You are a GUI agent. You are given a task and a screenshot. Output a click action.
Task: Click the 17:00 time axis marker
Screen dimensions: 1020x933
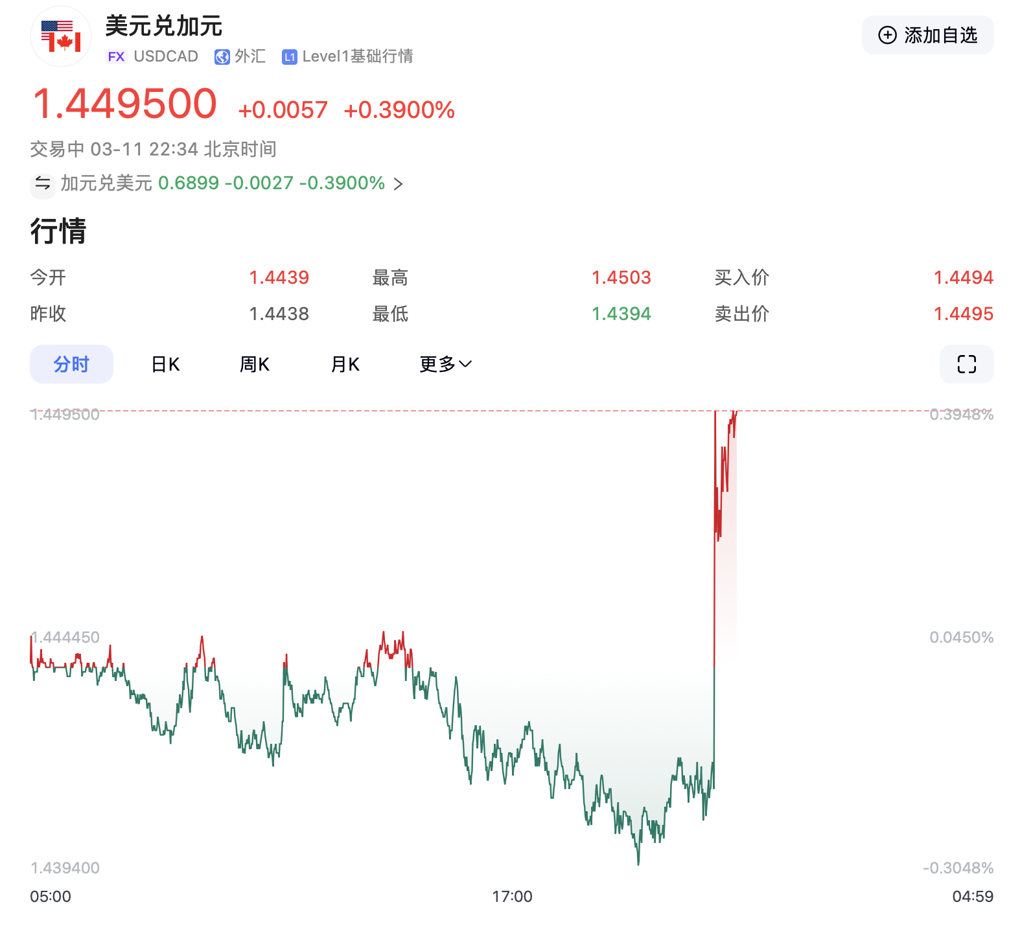[x=512, y=897]
